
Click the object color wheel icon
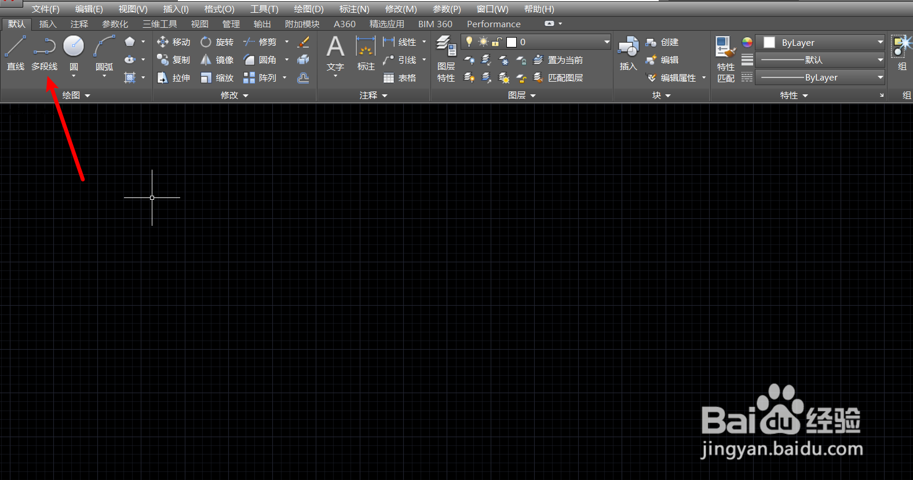click(747, 42)
